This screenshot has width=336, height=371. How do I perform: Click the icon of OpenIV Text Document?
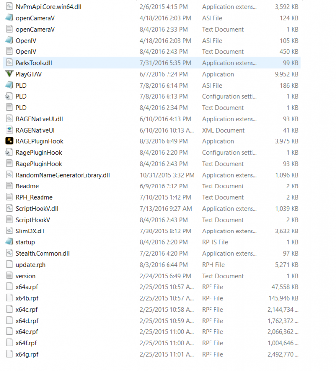[9, 51]
